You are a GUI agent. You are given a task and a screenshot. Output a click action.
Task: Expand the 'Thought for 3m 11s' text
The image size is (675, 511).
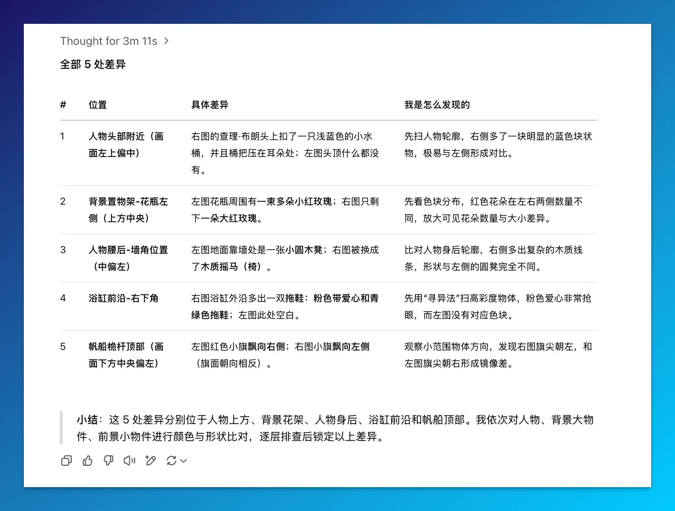pyautogui.click(x=109, y=41)
